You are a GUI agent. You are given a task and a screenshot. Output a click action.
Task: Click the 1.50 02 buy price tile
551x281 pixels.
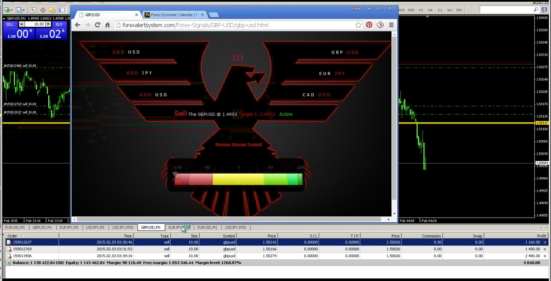tap(51, 34)
